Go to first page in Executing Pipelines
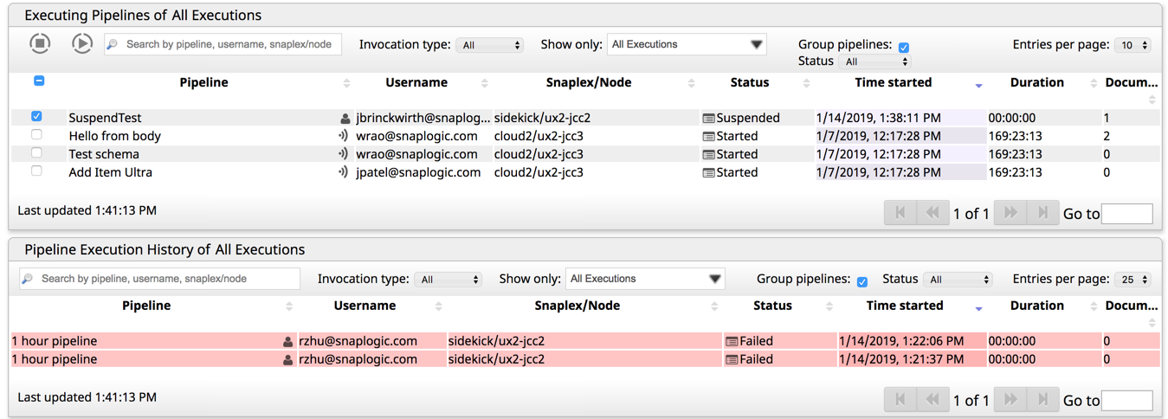1168x419 pixels. pyautogui.click(x=900, y=213)
